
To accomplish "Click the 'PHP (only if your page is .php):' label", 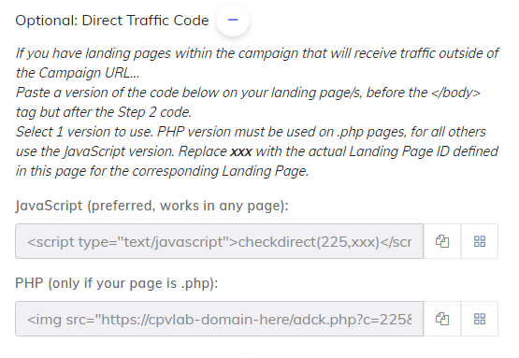I will [x=117, y=283].
